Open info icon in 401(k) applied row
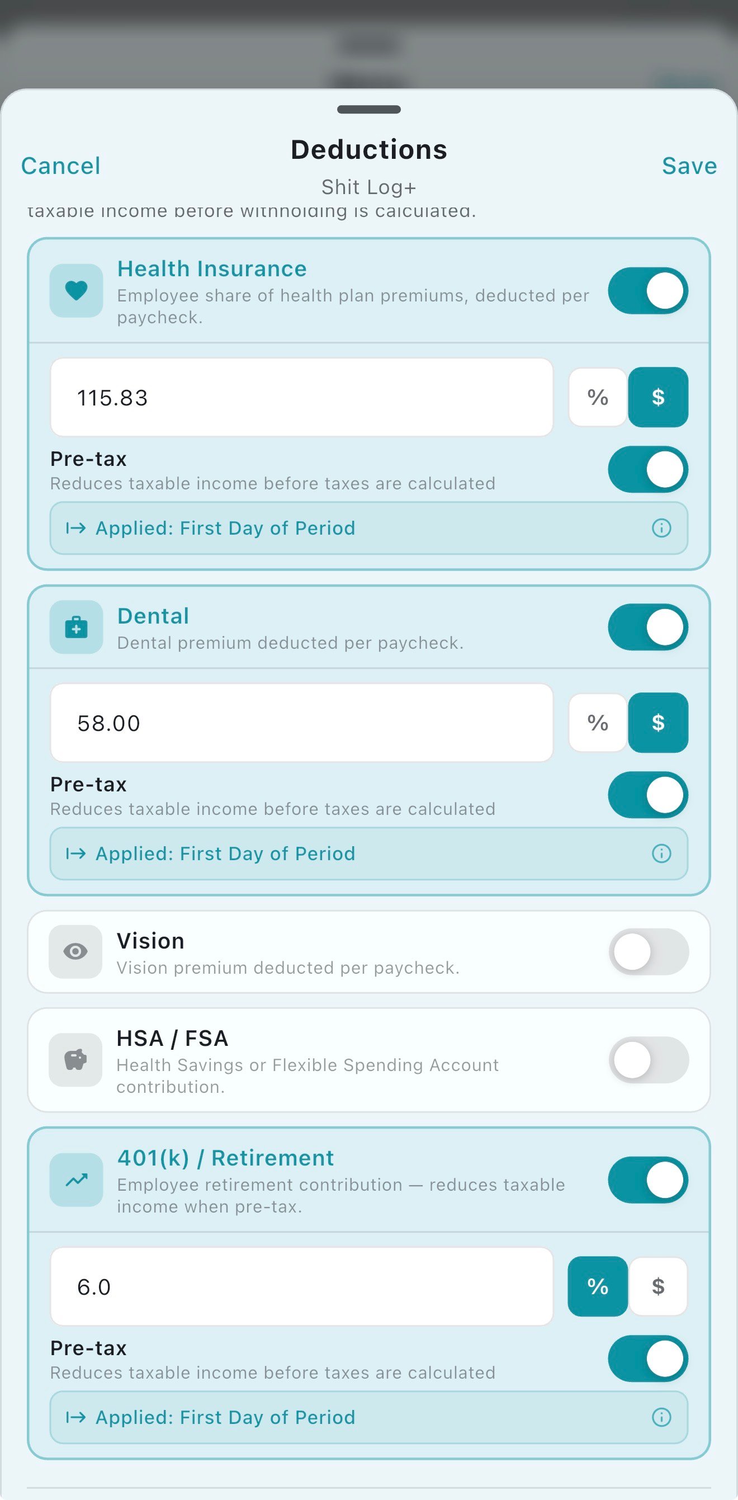Image resolution: width=738 pixels, height=1500 pixels. point(661,1417)
